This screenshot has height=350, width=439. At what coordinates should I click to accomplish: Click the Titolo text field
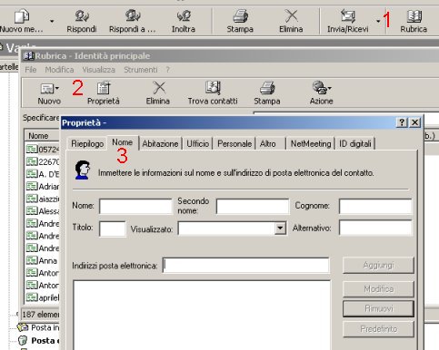(x=112, y=228)
